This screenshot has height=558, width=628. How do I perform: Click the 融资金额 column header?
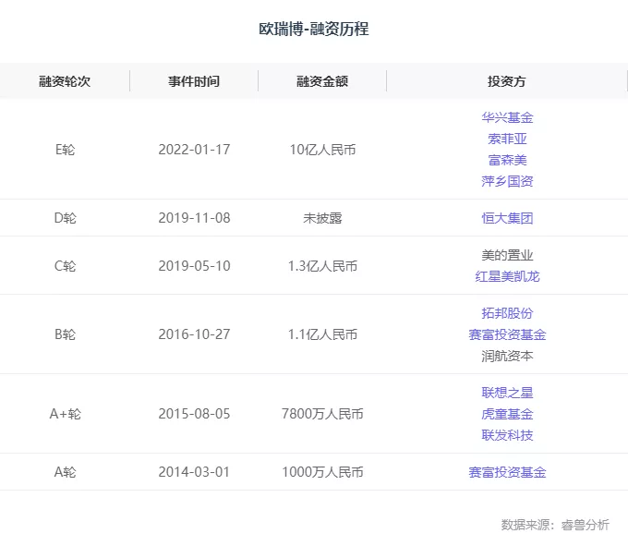click(322, 81)
